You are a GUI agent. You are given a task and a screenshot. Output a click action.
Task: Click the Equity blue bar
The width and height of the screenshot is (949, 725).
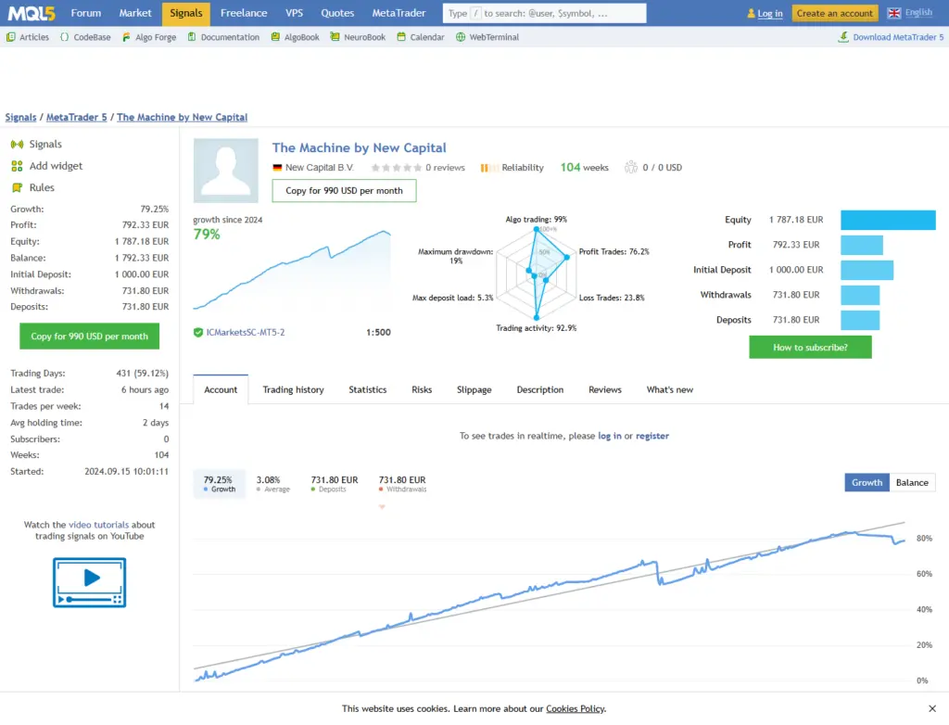click(888, 220)
